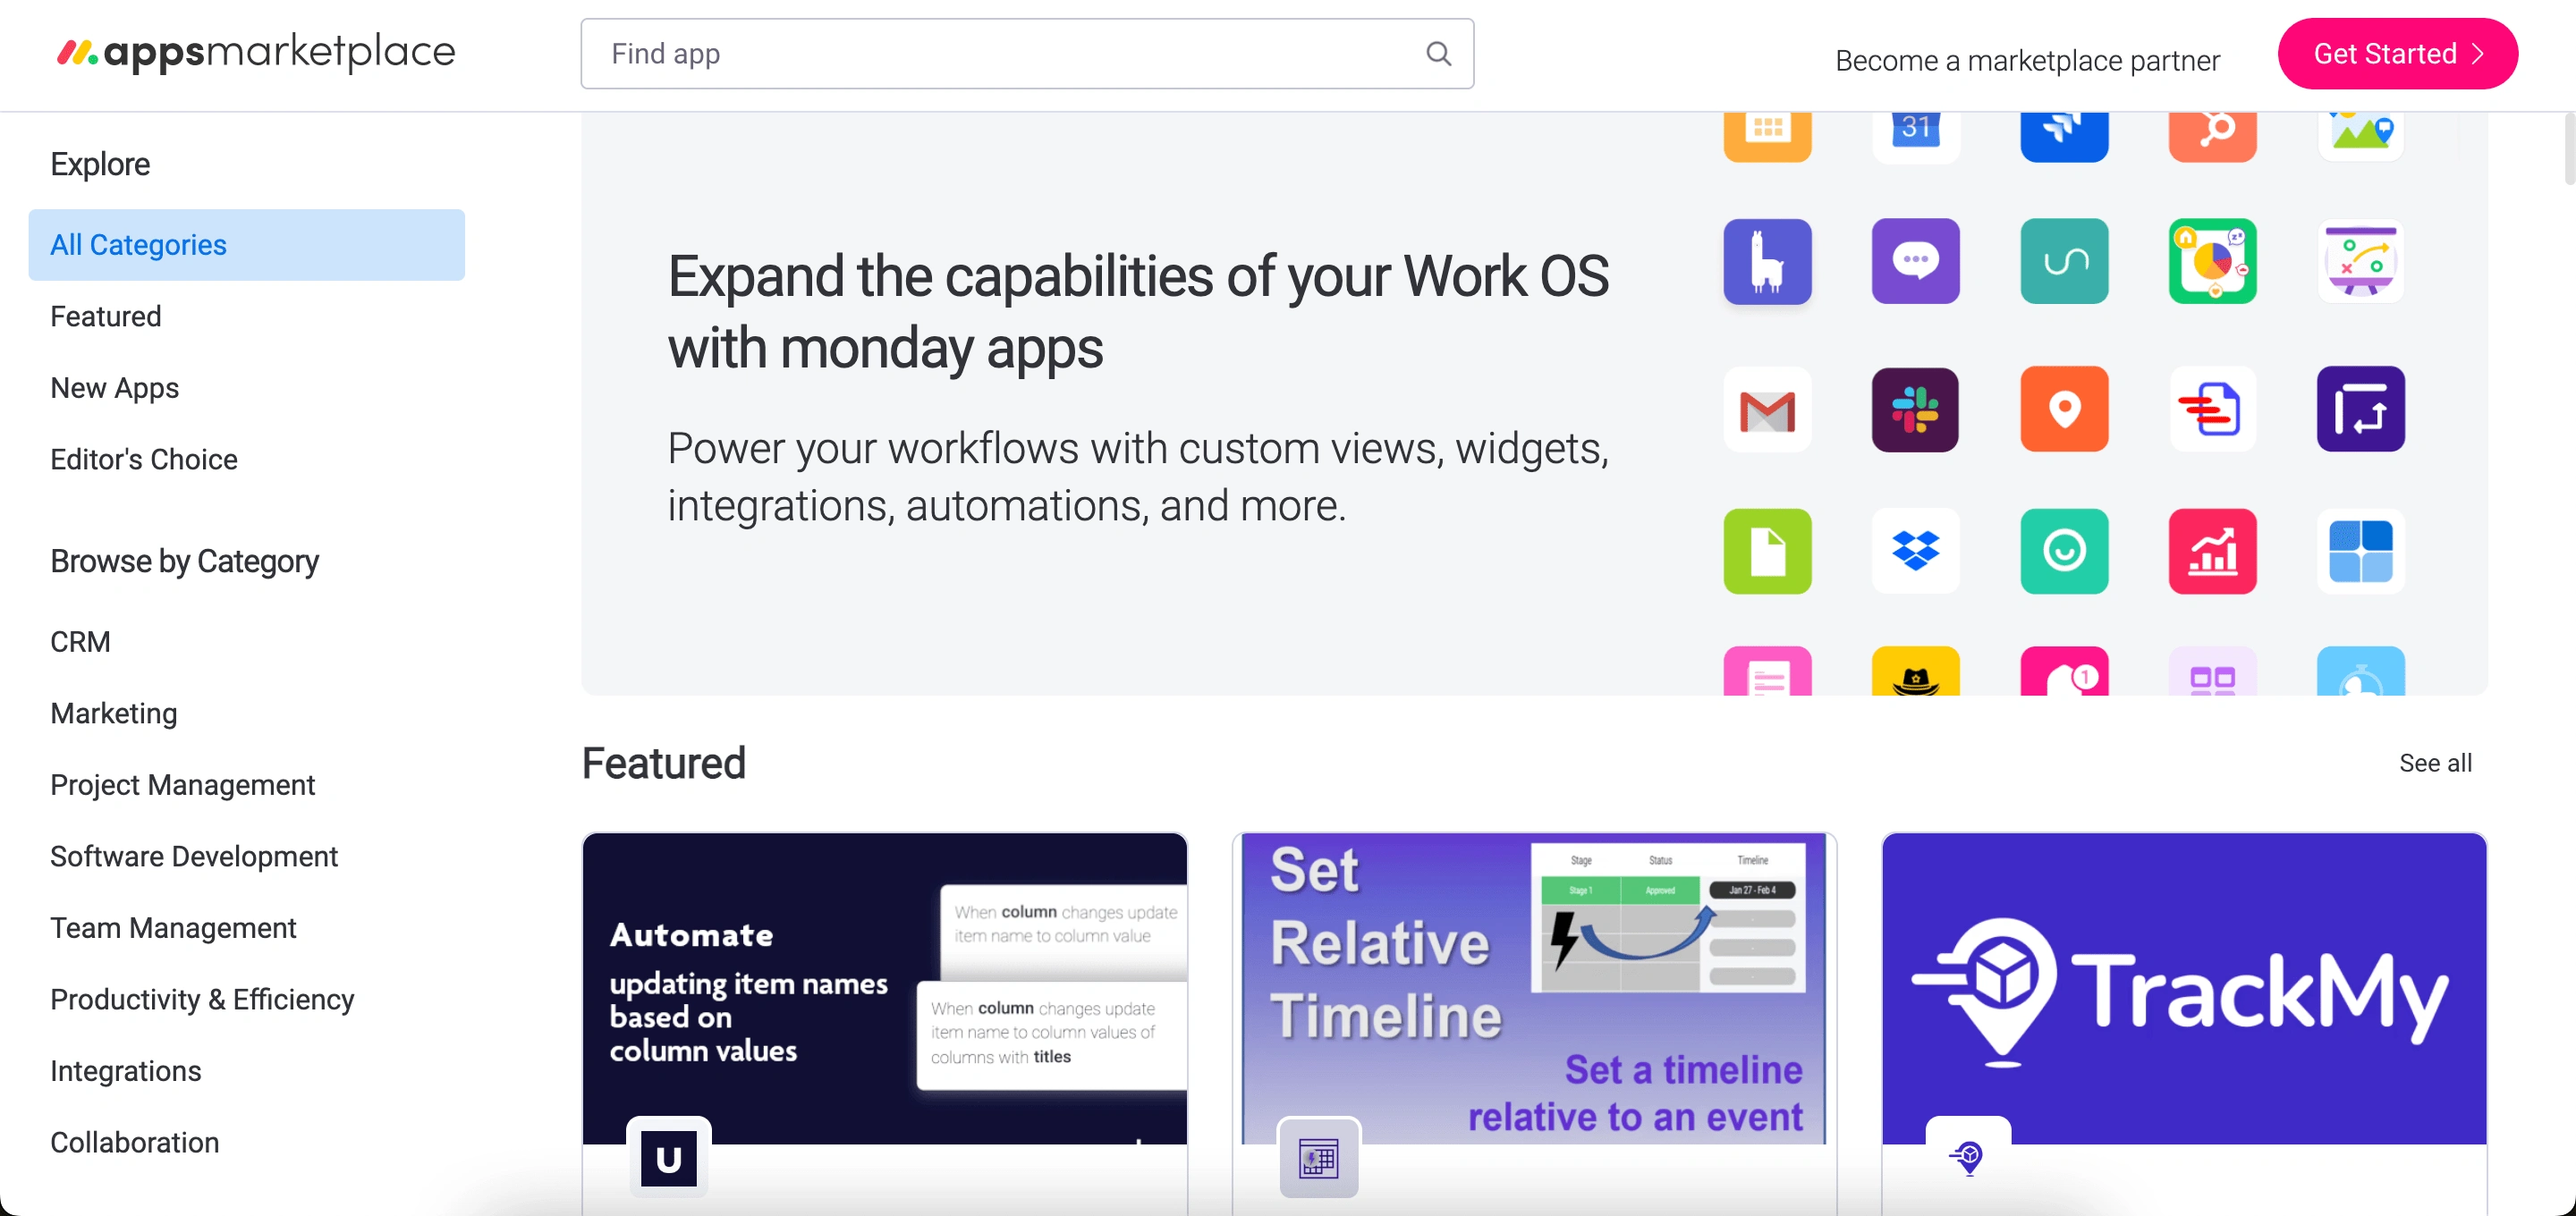The height and width of the screenshot is (1216, 2576).
Task: Expand the Productivity & Efficiency category
Action: tap(202, 998)
